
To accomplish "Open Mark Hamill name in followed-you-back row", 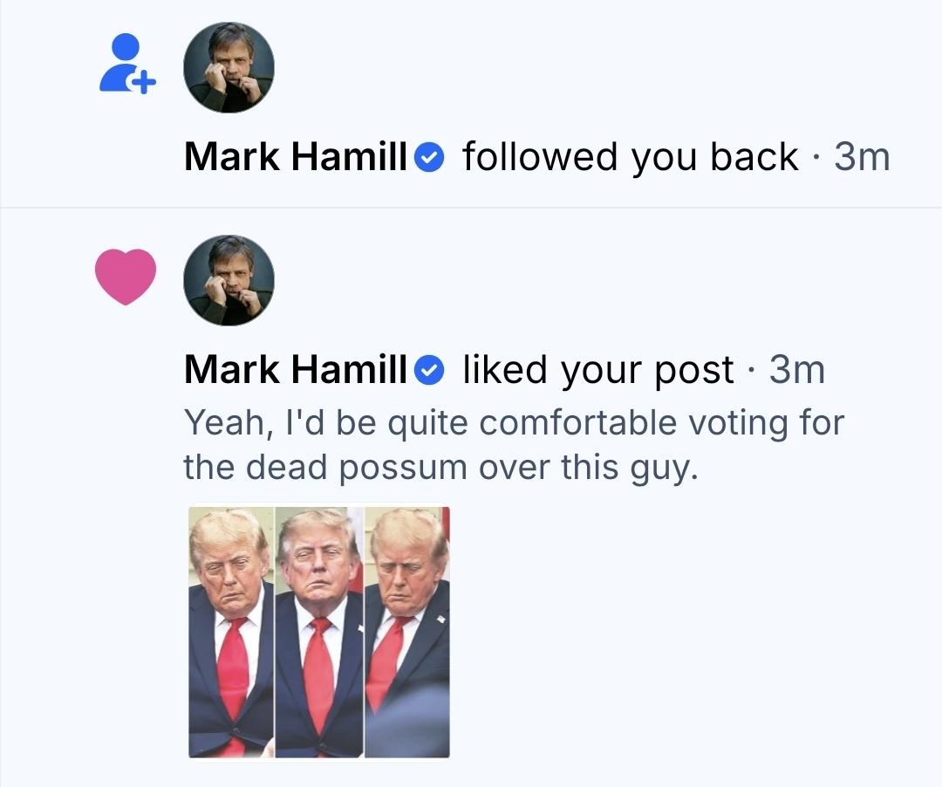I will [296, 157].
